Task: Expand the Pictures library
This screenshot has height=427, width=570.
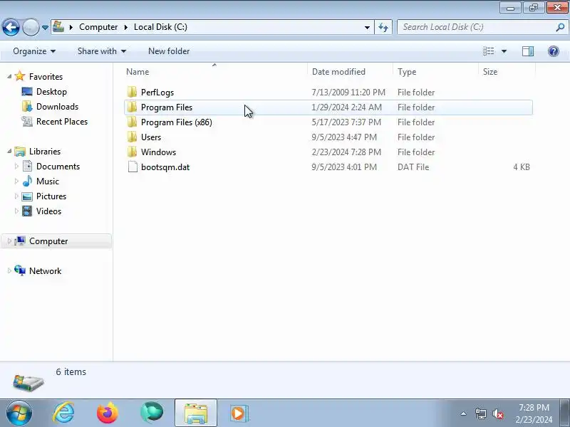Action: [x=16, y=196]
